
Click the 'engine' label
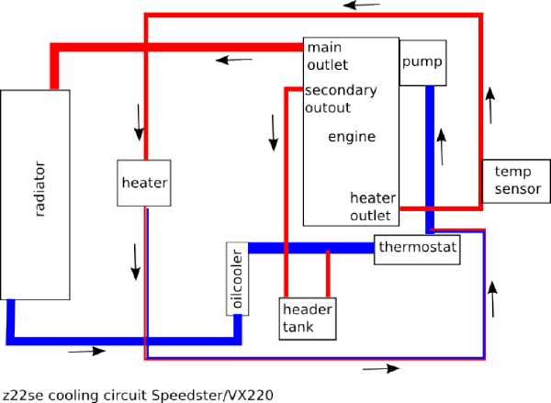tap(352, 137)
